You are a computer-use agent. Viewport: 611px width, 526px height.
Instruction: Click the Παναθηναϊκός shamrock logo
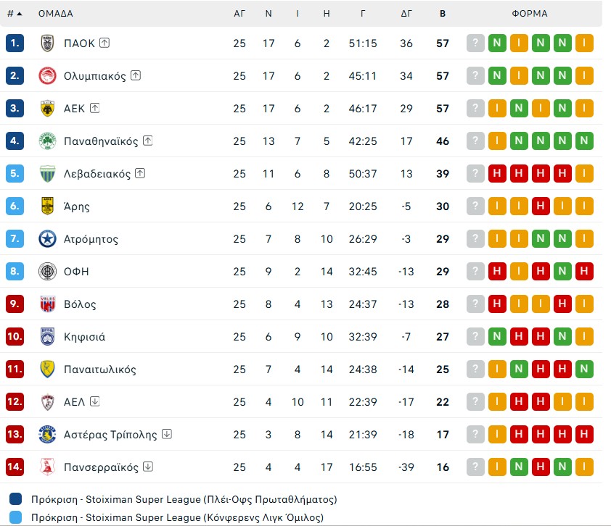tap(47, 141)
